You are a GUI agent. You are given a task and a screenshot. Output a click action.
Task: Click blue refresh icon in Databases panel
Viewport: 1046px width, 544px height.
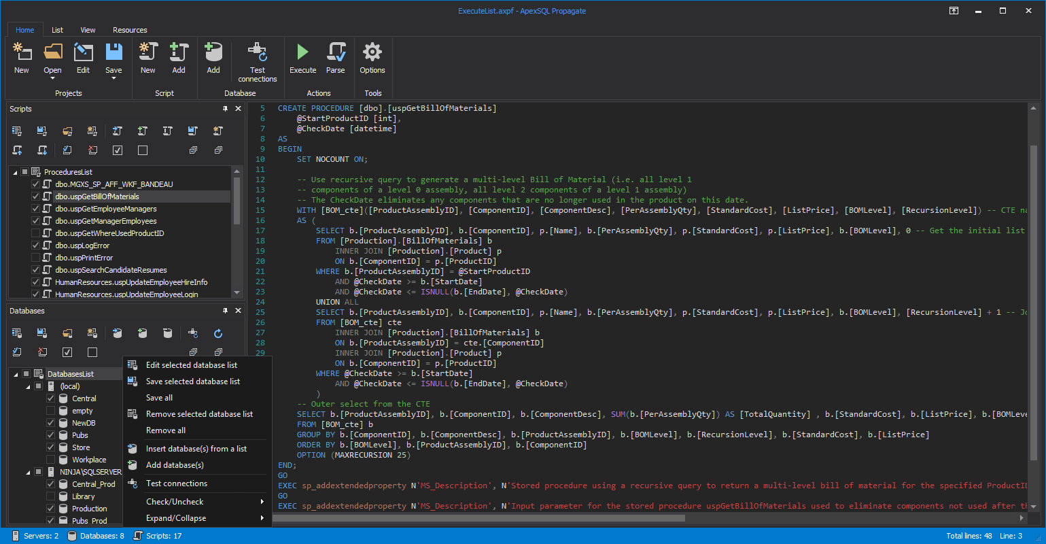tap(218, 333)
